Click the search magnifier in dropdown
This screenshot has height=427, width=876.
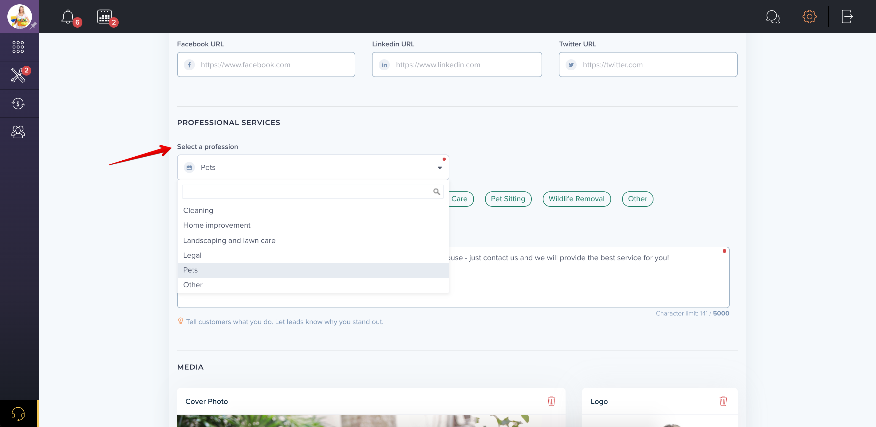(437, 192)
